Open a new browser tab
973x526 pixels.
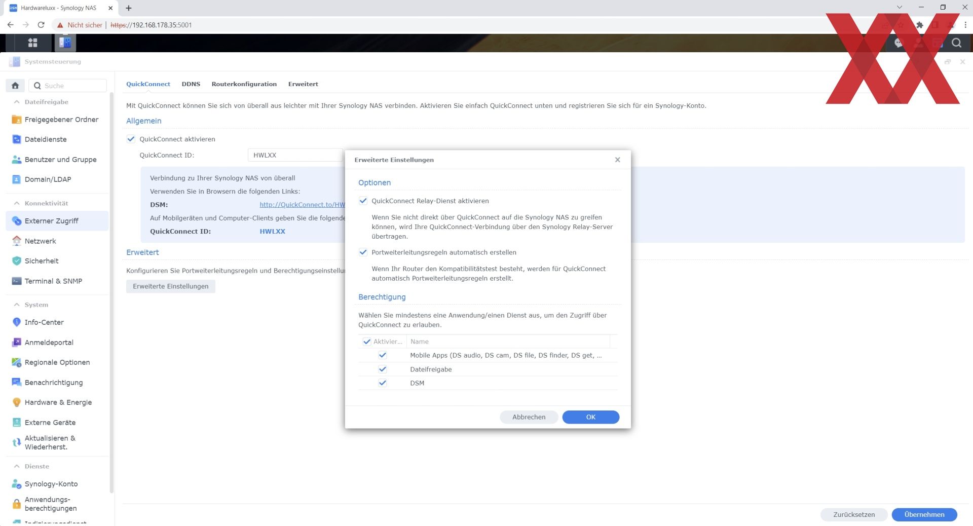[129, 8]
